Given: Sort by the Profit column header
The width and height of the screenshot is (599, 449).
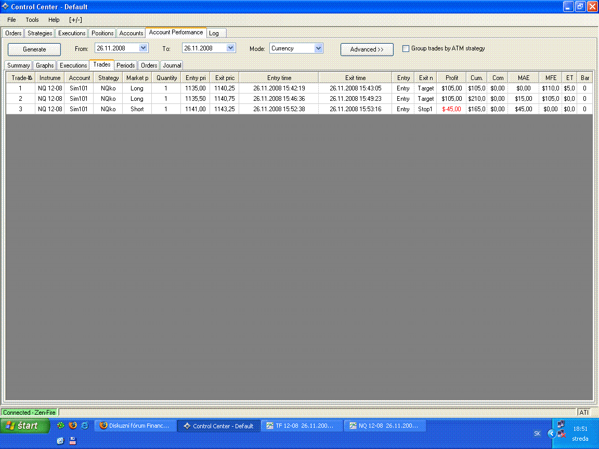Looking at the screenshot, I should [451, 78].
